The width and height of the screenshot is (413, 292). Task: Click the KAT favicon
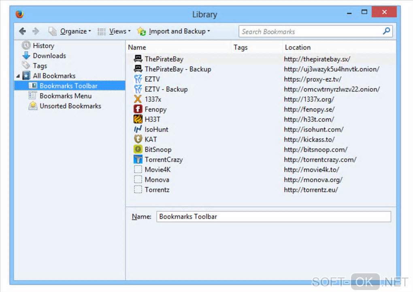(138, 139)
